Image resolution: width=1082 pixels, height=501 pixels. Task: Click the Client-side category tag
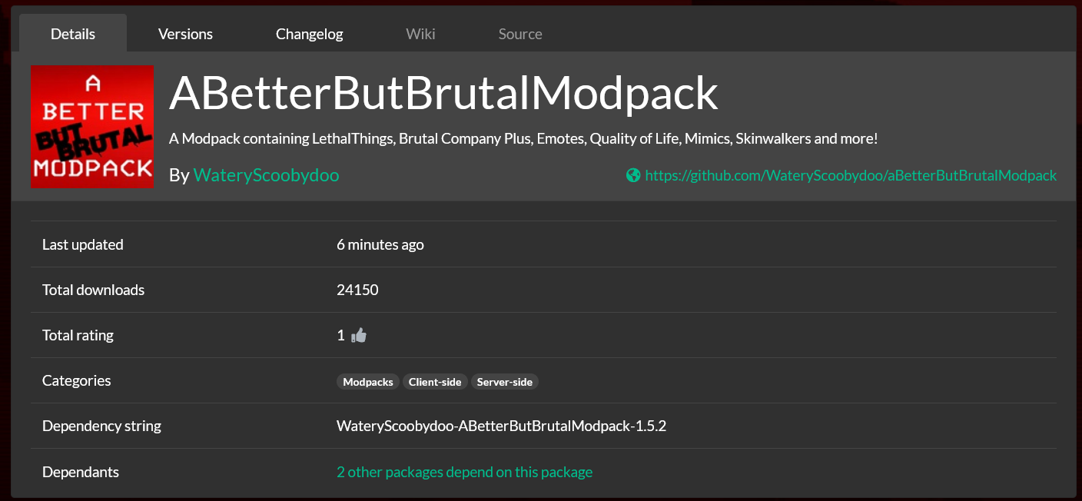435,382
